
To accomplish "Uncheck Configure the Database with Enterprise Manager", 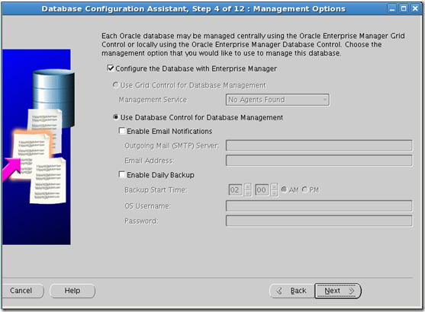I will tap(111, 68).
